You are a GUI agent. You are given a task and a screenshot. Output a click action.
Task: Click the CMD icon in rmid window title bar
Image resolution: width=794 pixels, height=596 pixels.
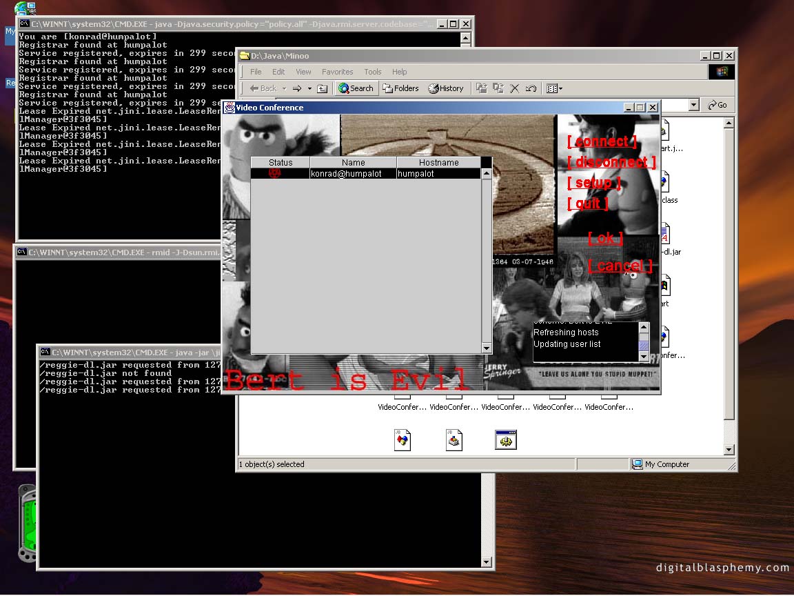(21, 252)
